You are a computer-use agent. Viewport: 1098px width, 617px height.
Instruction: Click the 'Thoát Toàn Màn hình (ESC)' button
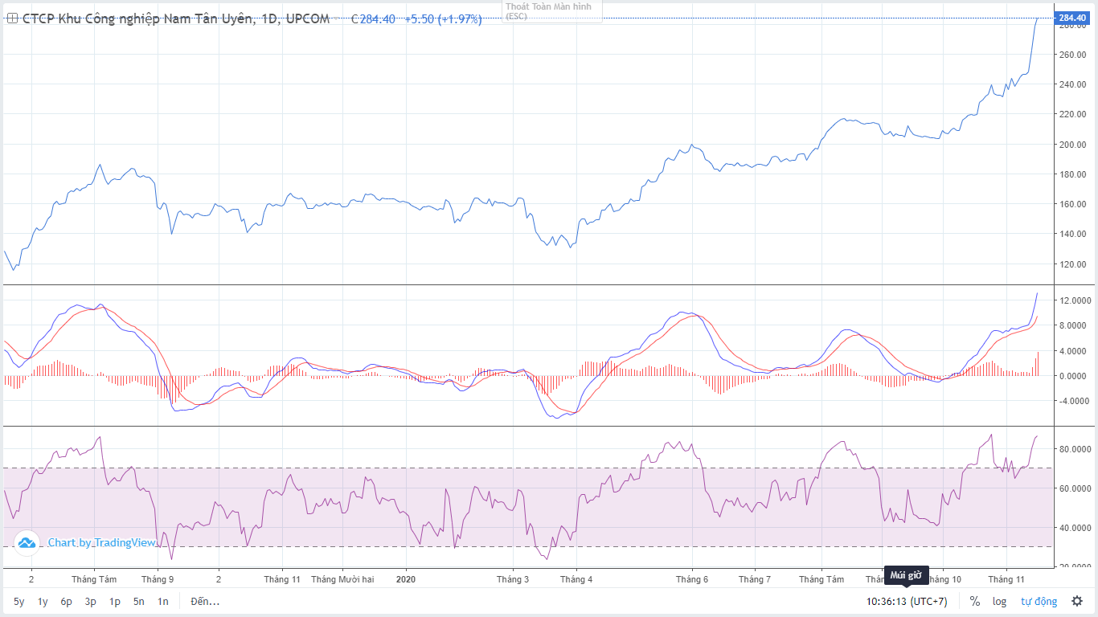(551, 11)
